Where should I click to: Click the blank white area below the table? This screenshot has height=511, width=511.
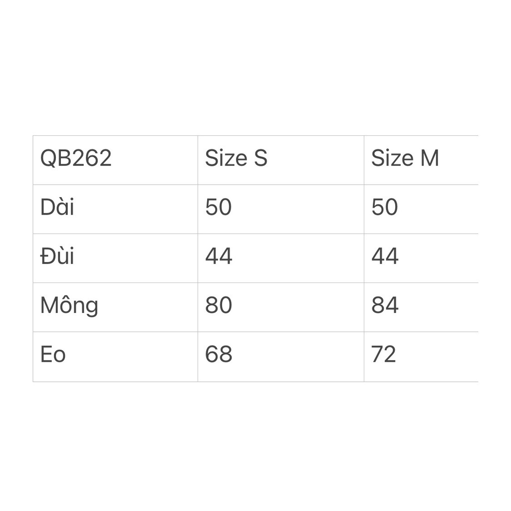[255, 444]
